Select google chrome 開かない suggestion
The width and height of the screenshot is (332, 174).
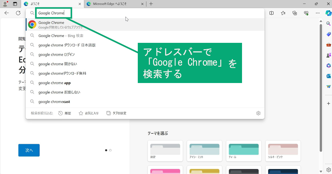[145, 64]
